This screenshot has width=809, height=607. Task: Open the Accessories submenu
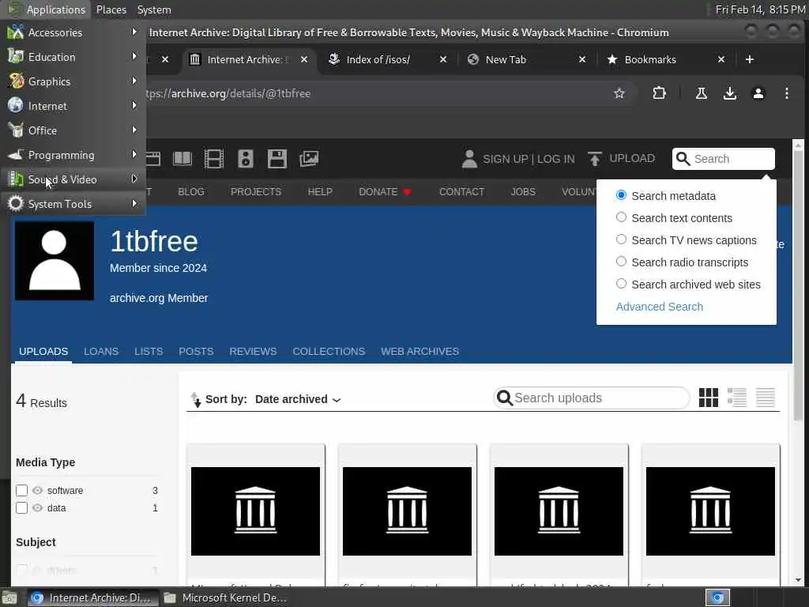73,32
